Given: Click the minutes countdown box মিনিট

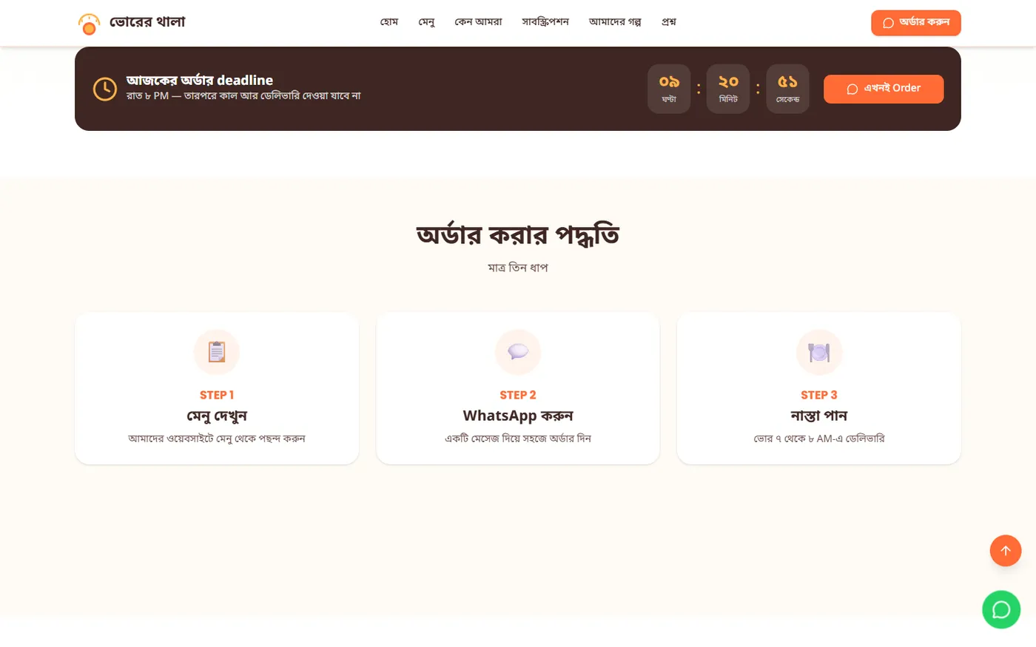Looking at the screenshot, I should [728, 89].
